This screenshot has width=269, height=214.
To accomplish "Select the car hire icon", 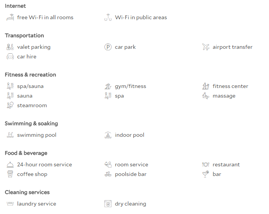I will click(x=10, y=56).
